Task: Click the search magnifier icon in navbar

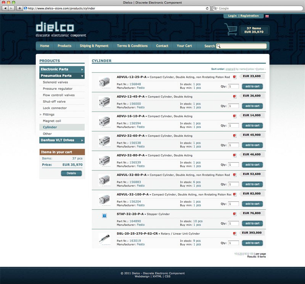Action: [x=218, y=46]
